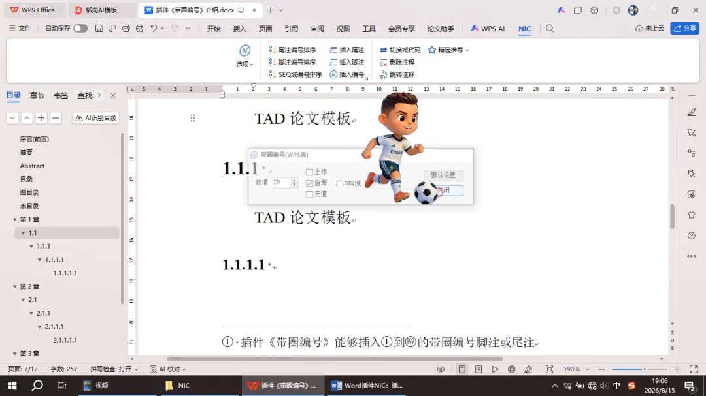Check the 无值 checkbox
This screenshot has height=396, width=706.
tap(309, 194)
